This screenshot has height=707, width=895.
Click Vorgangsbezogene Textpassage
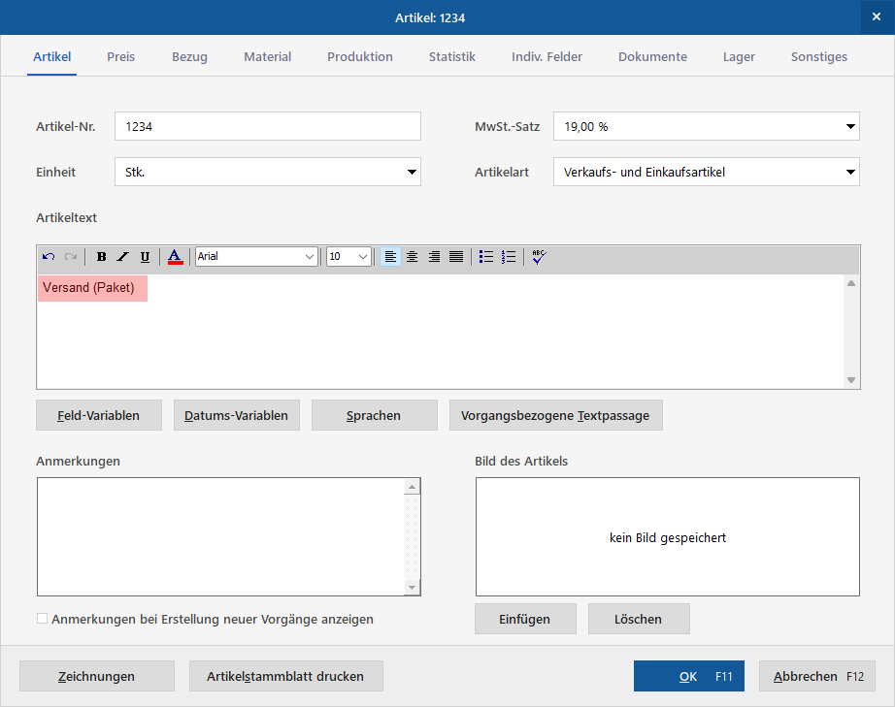[556, 415]
